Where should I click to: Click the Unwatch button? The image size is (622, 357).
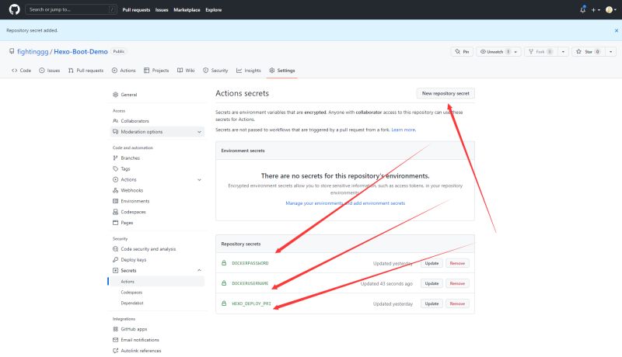point(494,51)
